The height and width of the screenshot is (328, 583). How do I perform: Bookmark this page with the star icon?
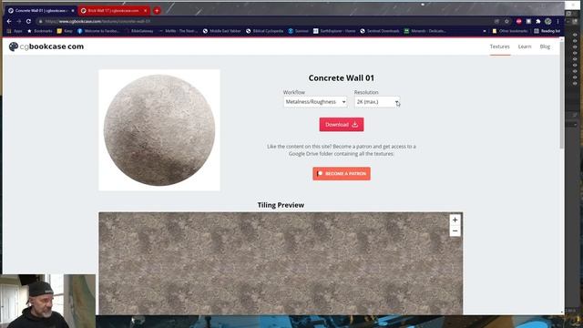coord(506,22)
